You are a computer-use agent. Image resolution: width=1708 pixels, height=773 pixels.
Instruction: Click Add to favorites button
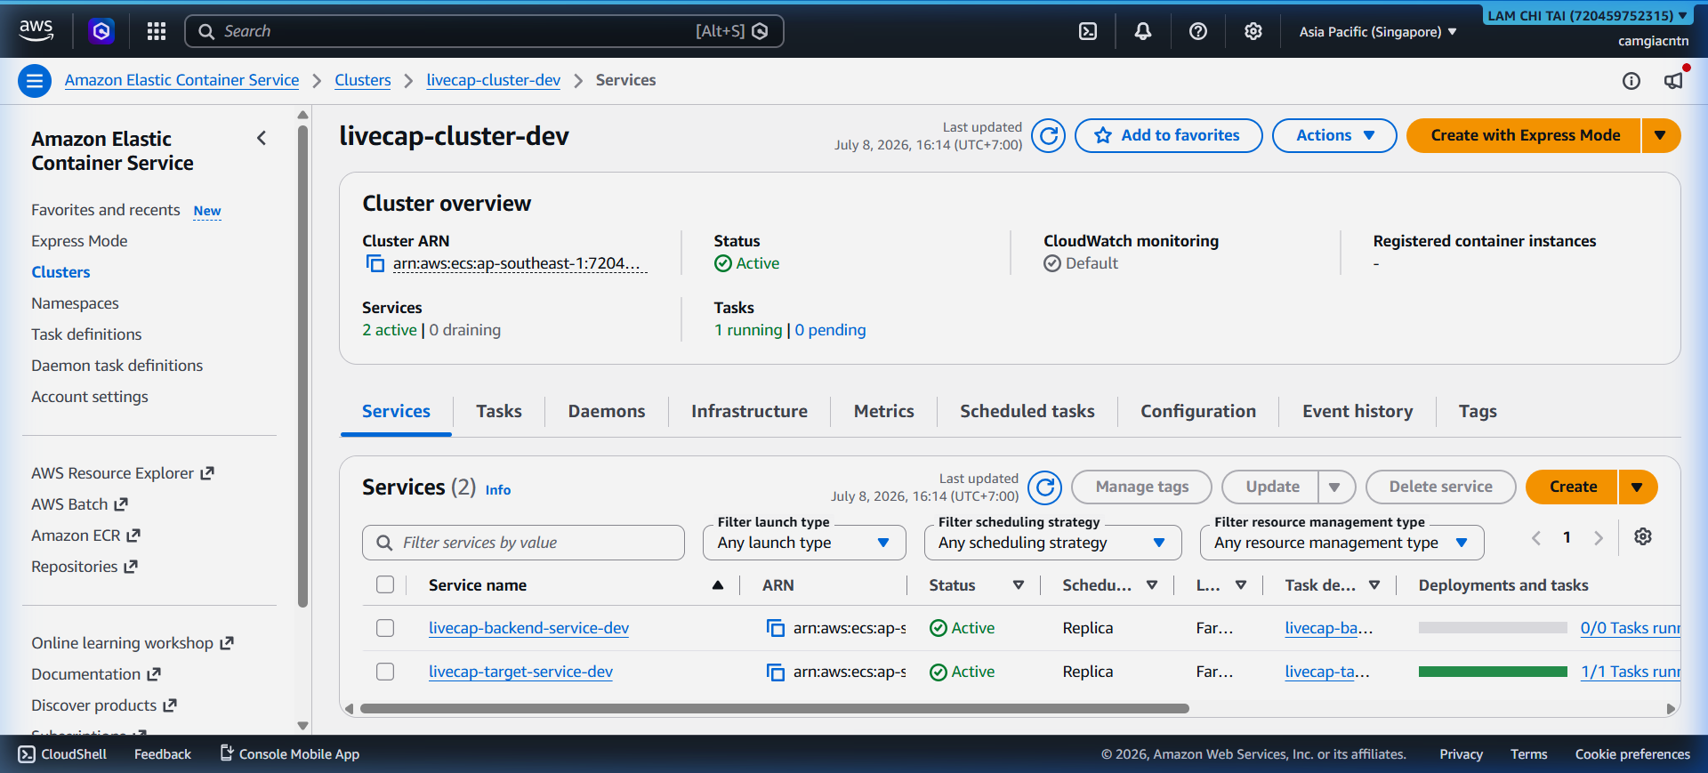pyautogui.click(x=1169, y=135)
